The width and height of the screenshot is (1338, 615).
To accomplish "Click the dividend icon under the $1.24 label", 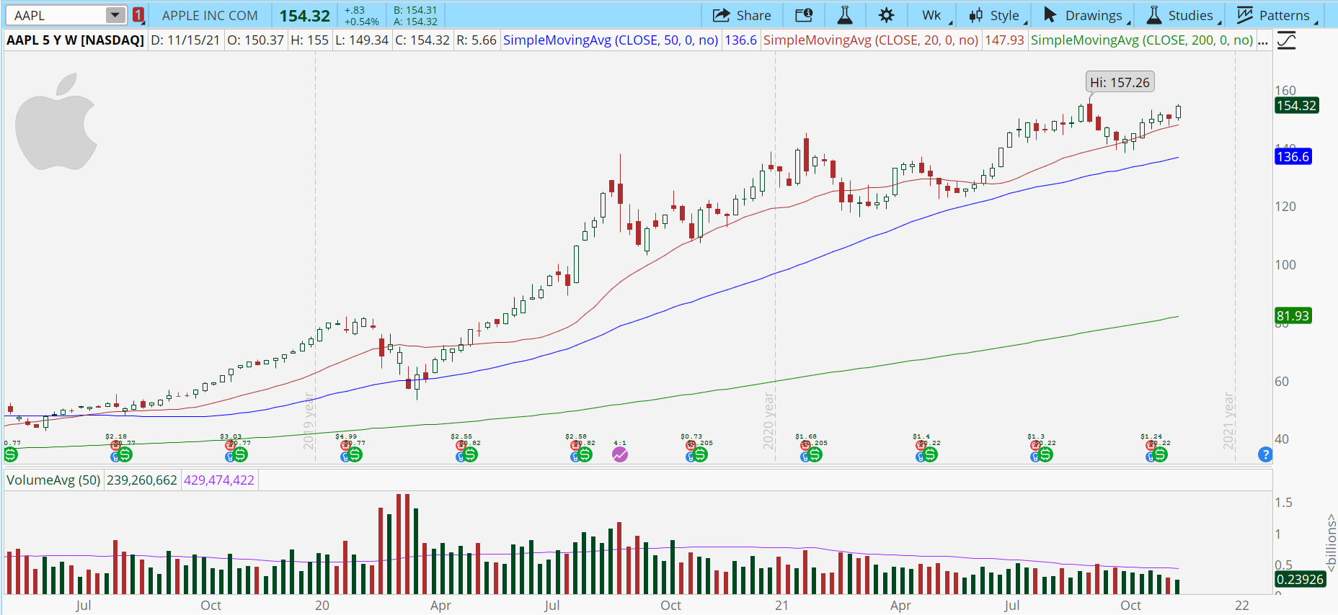I will point(1159,454).
